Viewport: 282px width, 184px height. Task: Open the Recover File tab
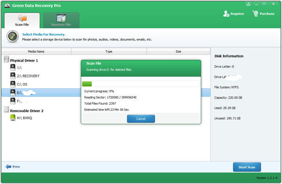click(x=61, y=21)
